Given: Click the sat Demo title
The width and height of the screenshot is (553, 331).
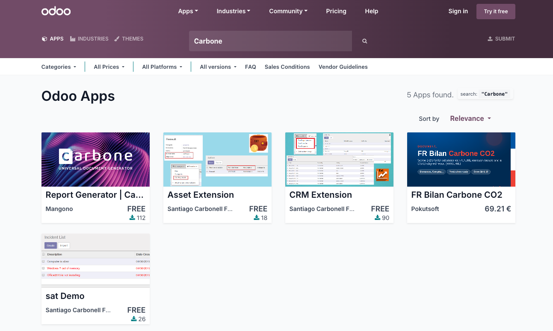Looking at the screenshot, I should click(x=65, y=296).
